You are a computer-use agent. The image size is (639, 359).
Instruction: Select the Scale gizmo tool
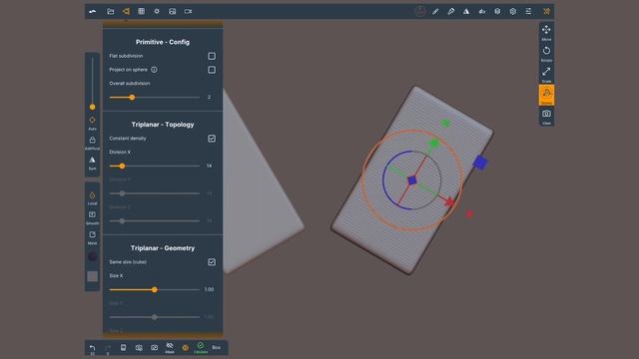point(546,75)
